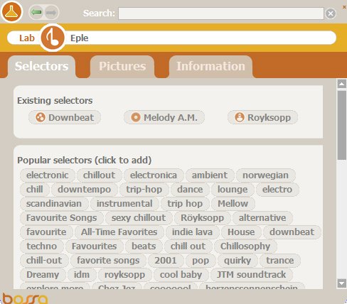Add the trip-hop tag

click(144, 190)
